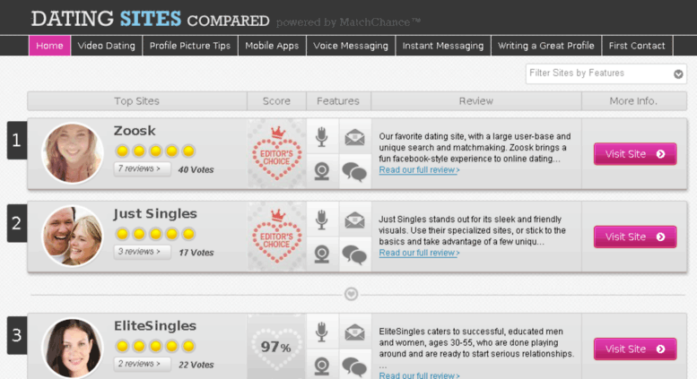Click the '17 Votes' text
The image size is (697, 379).
pyautogui.click(x=196, y=253)
